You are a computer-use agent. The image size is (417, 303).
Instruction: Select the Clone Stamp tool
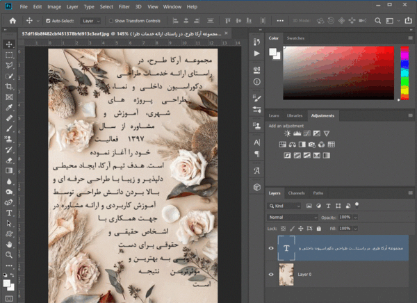(x=9, y=139)
